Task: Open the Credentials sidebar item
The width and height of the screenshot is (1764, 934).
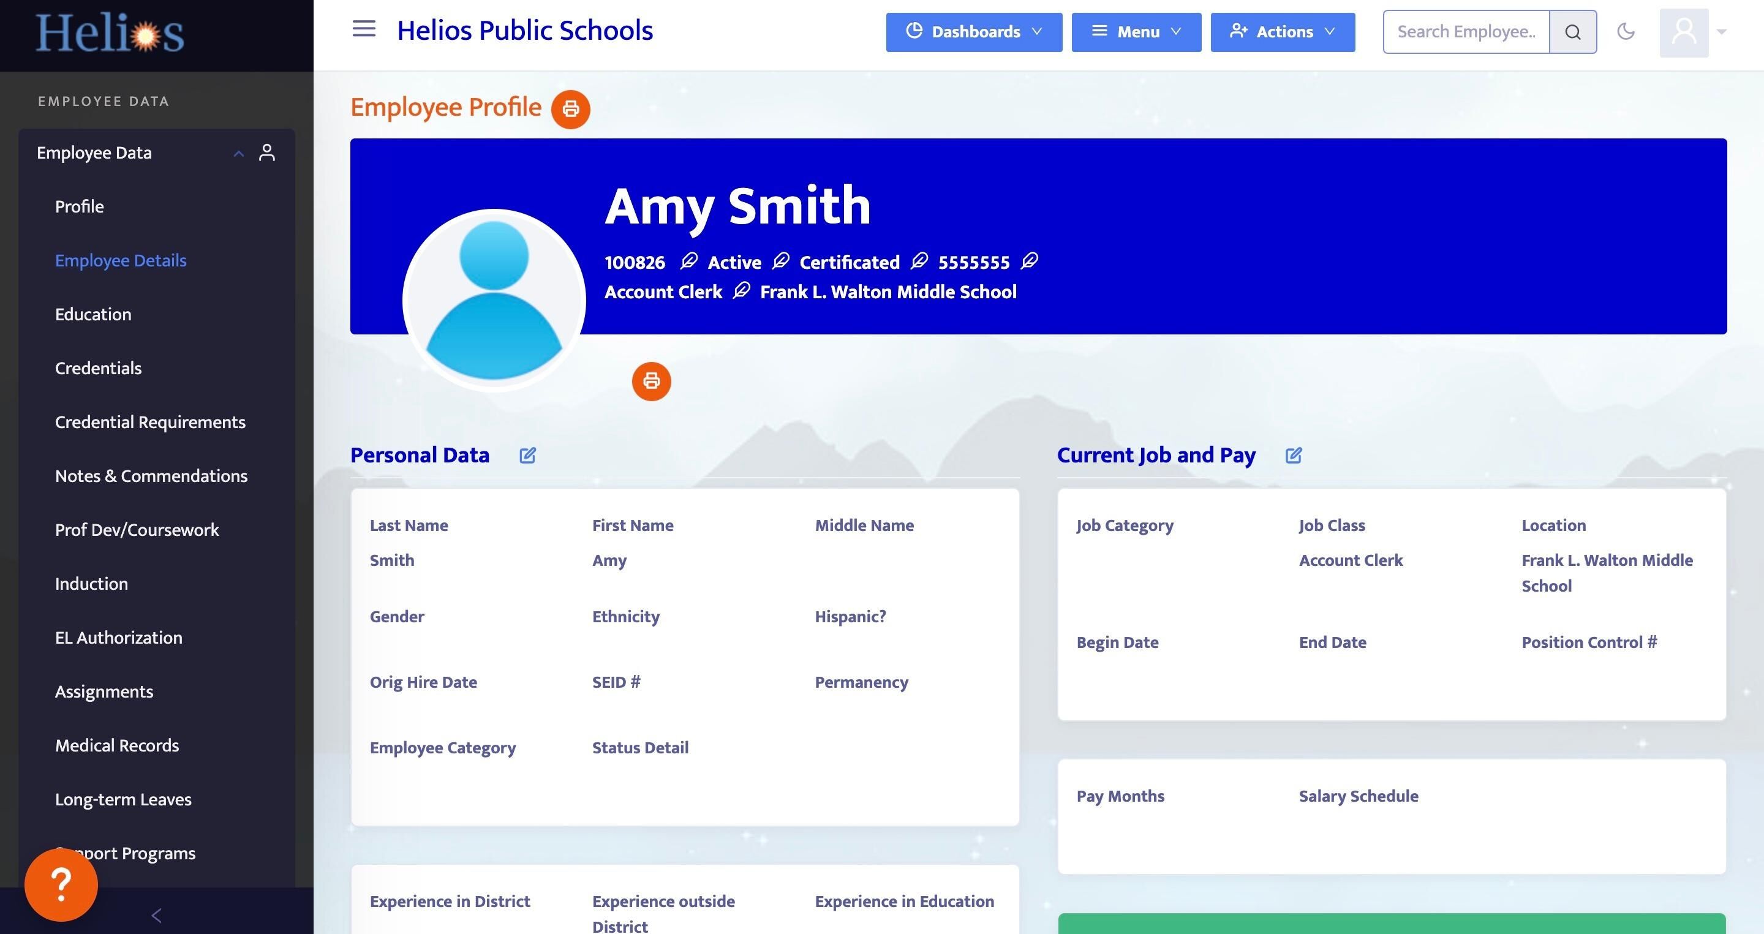Action: click(x=98, y=367)
